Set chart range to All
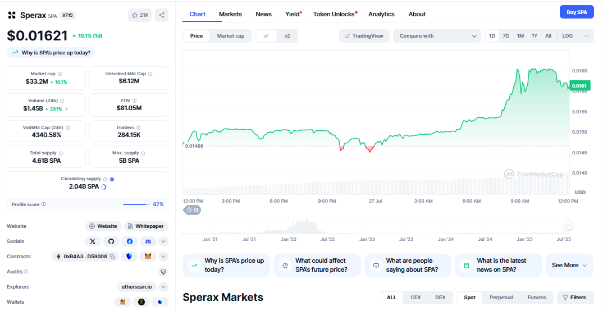The image size is (603, 311). click(548, 36)
